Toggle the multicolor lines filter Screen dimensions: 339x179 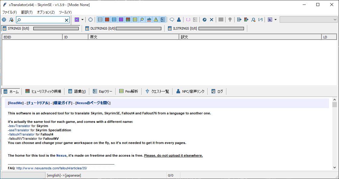pyautogui.click(x=128, y=20)
